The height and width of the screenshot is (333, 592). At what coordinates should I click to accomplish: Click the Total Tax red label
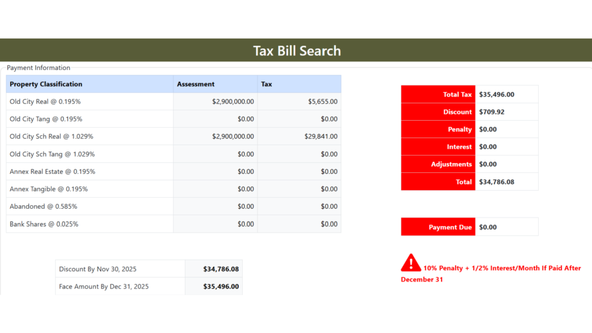pos(438,94)
